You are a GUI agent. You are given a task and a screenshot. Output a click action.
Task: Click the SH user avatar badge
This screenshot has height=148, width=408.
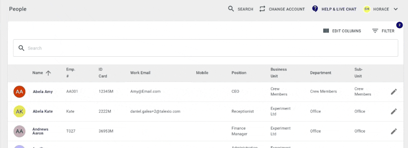point(367,9)
